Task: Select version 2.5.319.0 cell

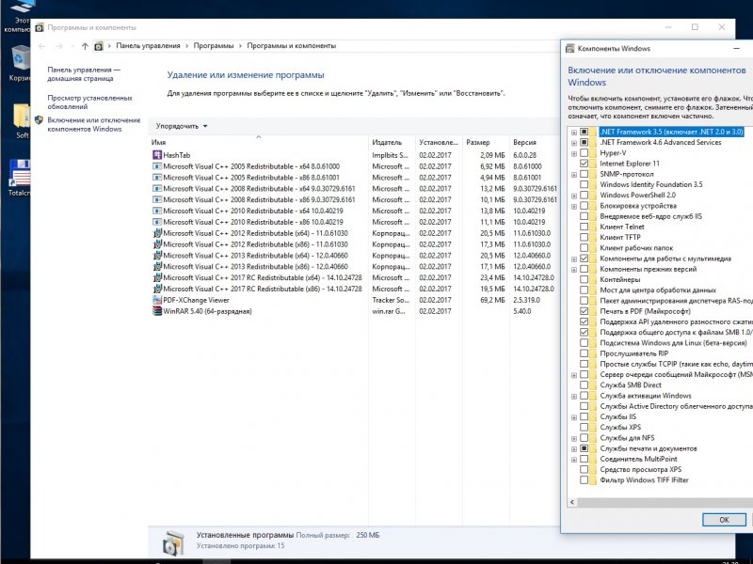Action: (x=526, y=300)
